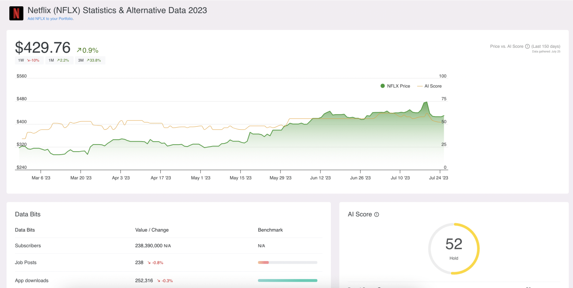This screenshot has height=288, width=573.
Task: Click the App downloads benchmark bar
Action: [287, 281]
